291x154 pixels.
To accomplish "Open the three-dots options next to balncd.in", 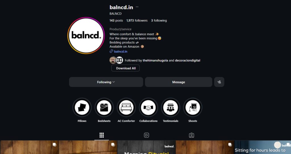I will 137,7.
